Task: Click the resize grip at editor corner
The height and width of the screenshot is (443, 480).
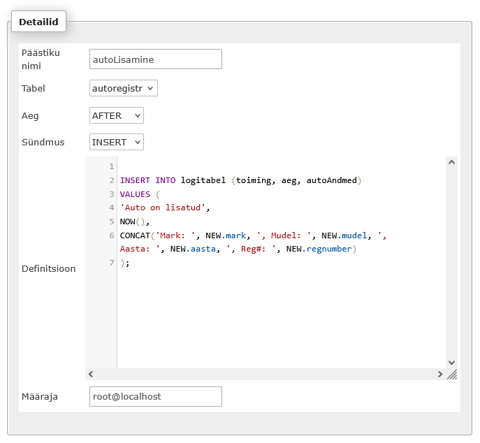Action: point(452,374)
